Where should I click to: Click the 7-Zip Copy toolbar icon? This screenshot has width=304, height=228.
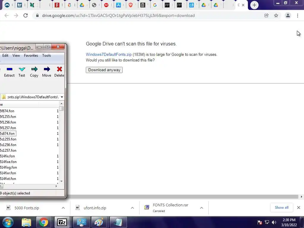tap(34, 69)
